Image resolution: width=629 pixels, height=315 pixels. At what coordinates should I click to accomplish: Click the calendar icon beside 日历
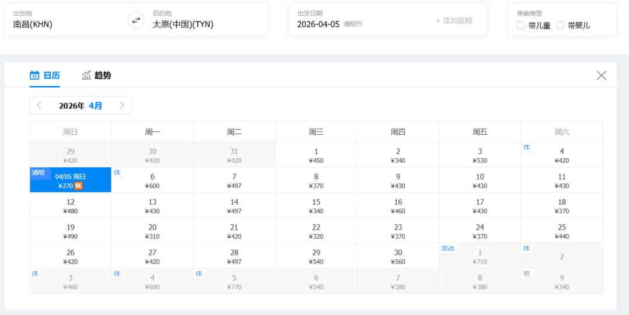[x=34, y=75]
